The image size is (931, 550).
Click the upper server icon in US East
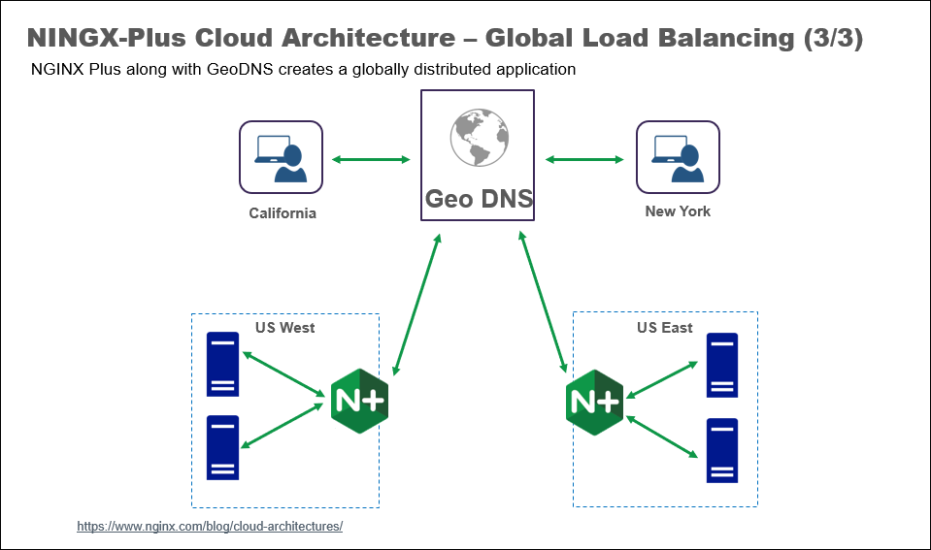(x=722, y=365)
